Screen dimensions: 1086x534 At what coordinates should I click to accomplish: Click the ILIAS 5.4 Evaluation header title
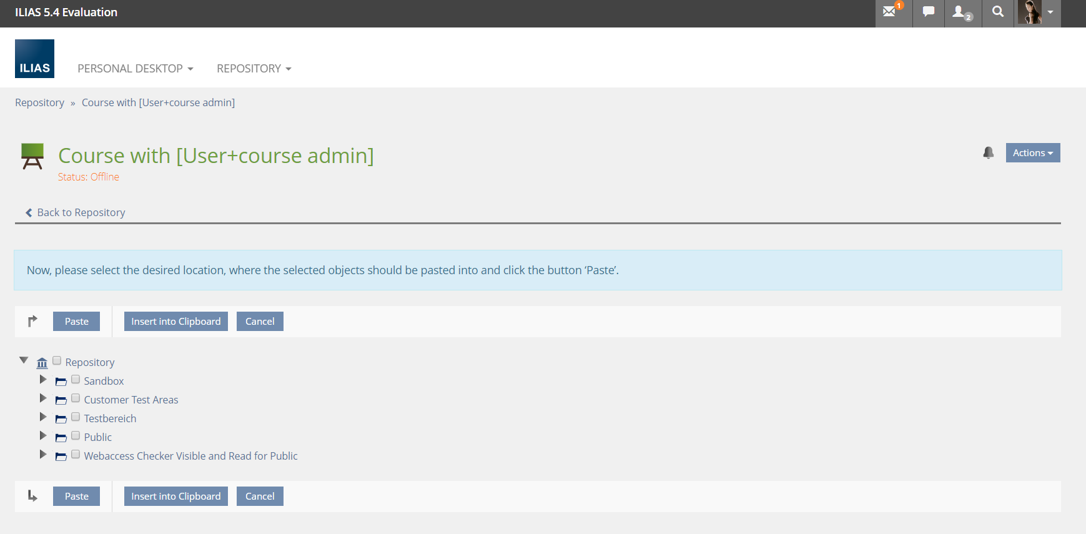coord(66,12)
